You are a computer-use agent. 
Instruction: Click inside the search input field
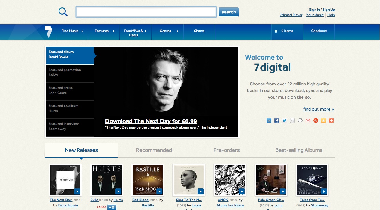tap(146, 12)
